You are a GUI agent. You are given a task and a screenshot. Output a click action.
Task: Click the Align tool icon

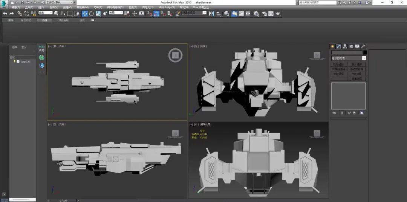click(218, 14)
